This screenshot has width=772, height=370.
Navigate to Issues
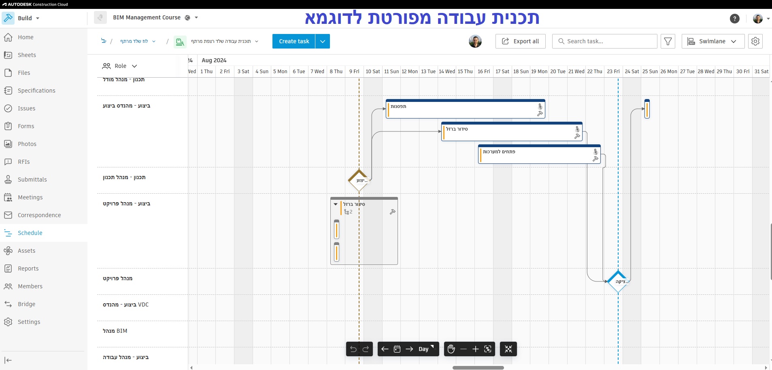pos(26,108)
